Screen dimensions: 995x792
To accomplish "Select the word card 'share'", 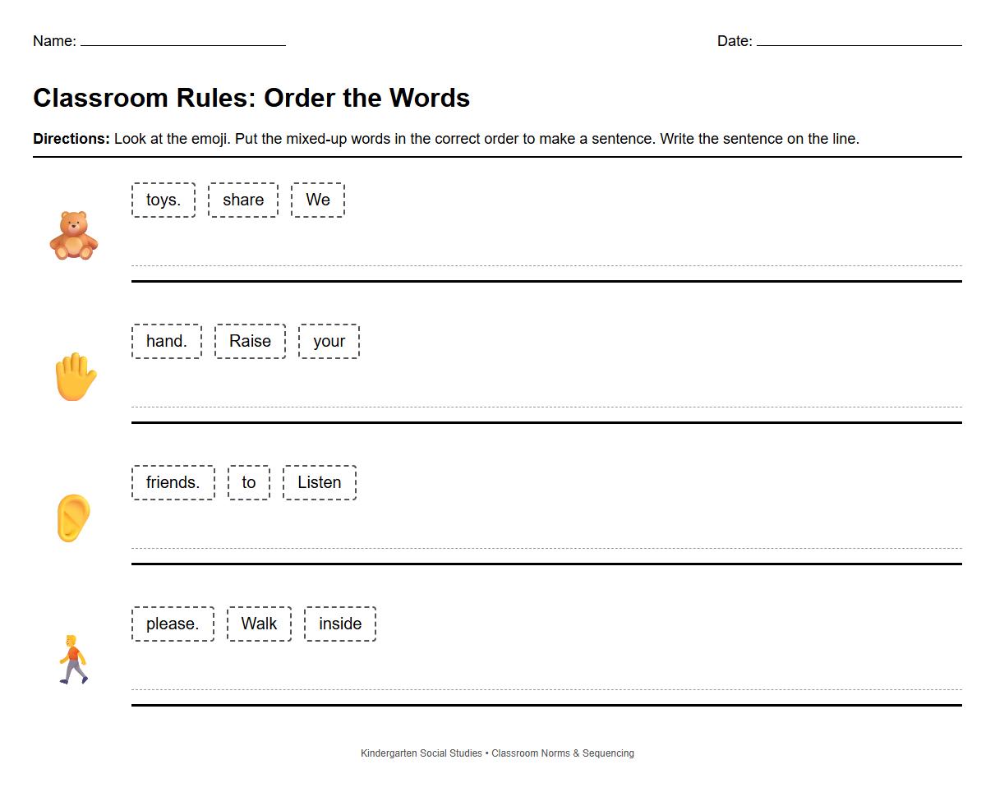I will point(242,199).
